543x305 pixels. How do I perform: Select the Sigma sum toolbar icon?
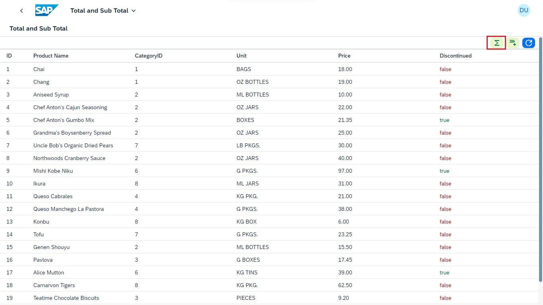coord(496,42)
